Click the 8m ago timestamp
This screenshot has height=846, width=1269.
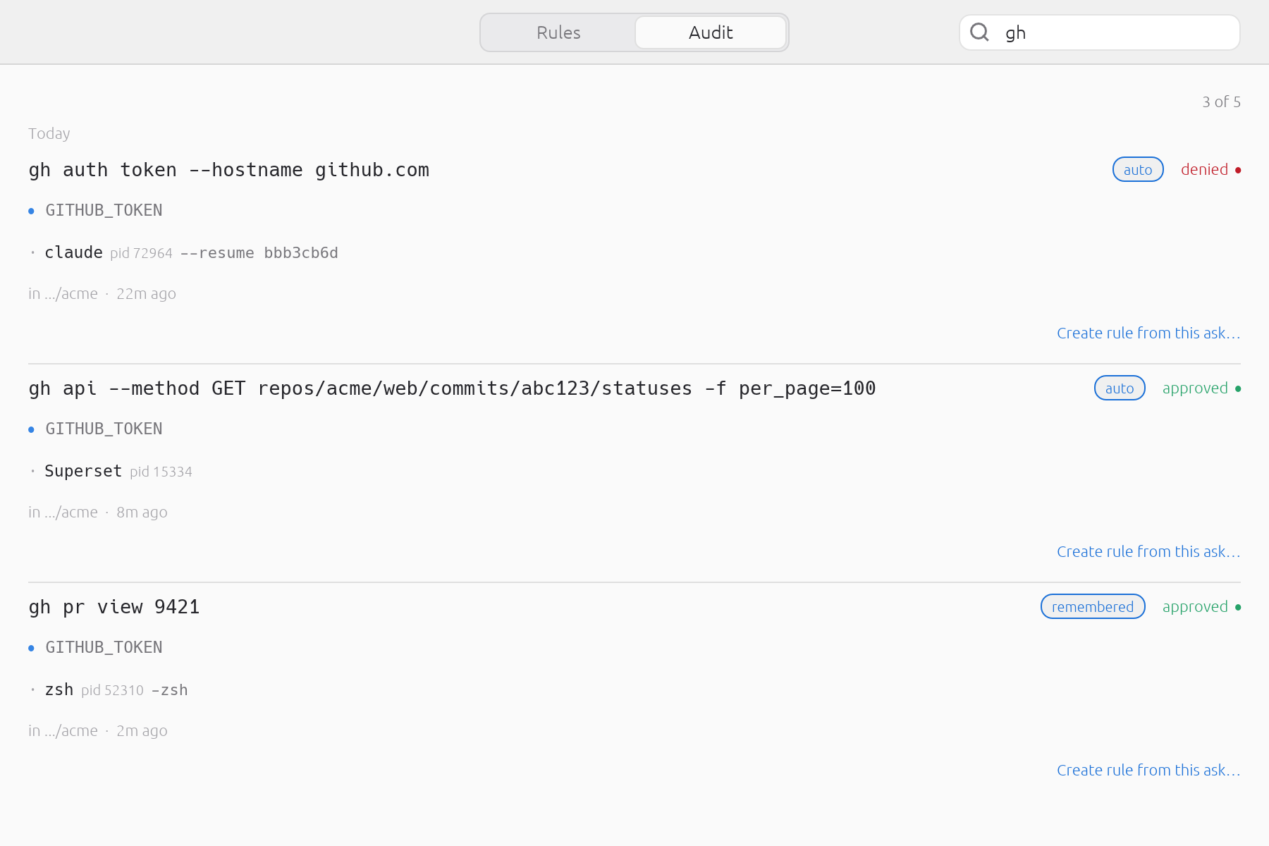[x=142, y=512]
